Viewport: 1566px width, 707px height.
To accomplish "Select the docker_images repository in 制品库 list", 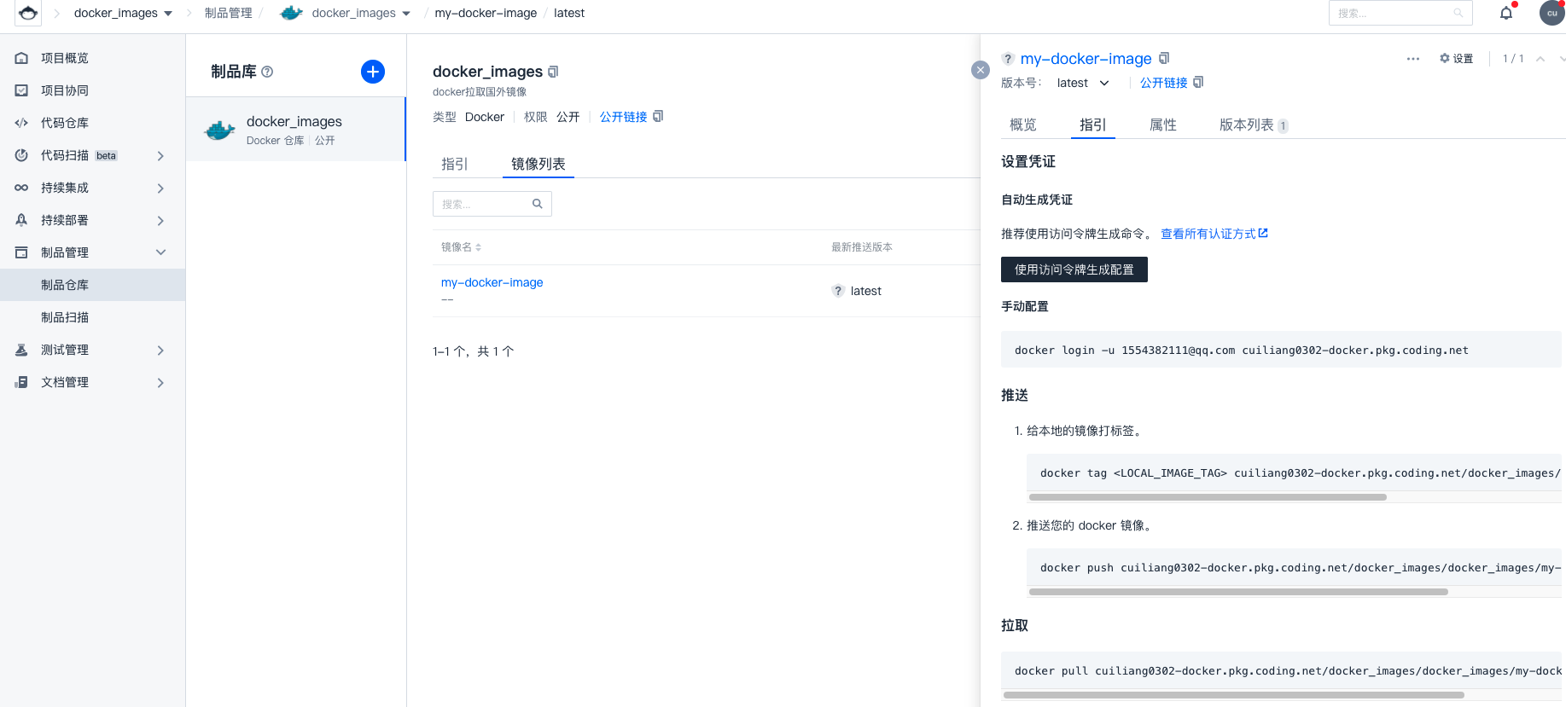I will [x=296, y=130].
